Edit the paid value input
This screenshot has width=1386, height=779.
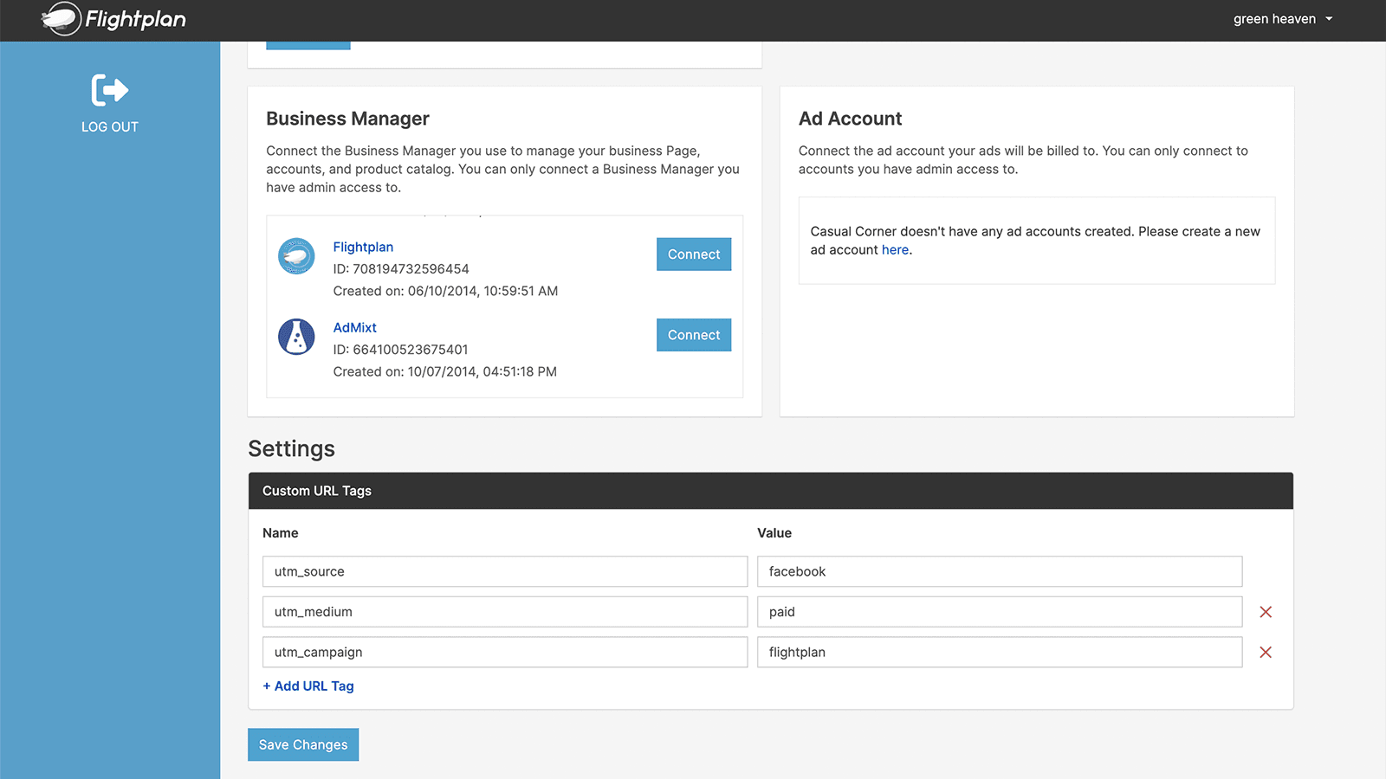[999, 612]
